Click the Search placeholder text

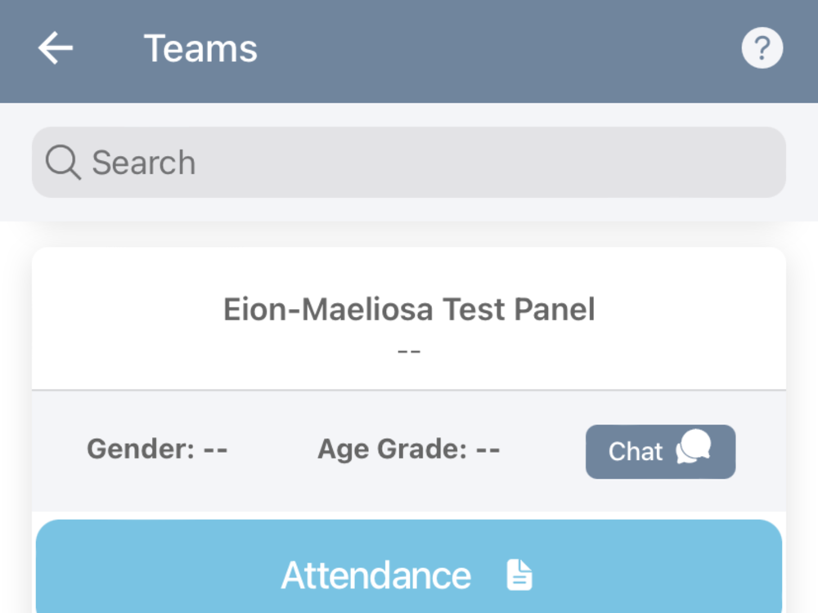coord(143,163)
